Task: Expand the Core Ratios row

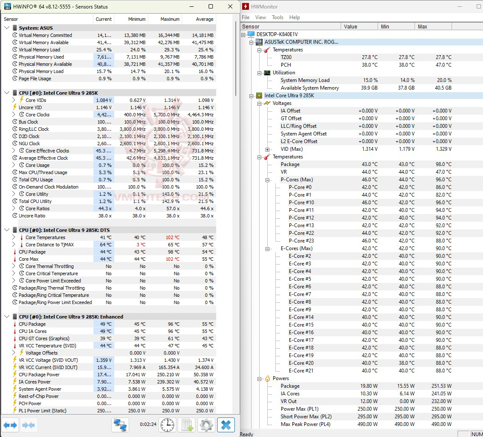Action: coord(14,209)
